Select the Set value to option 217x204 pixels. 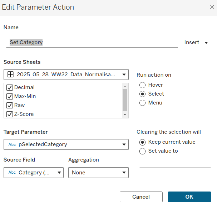point(142,151)
